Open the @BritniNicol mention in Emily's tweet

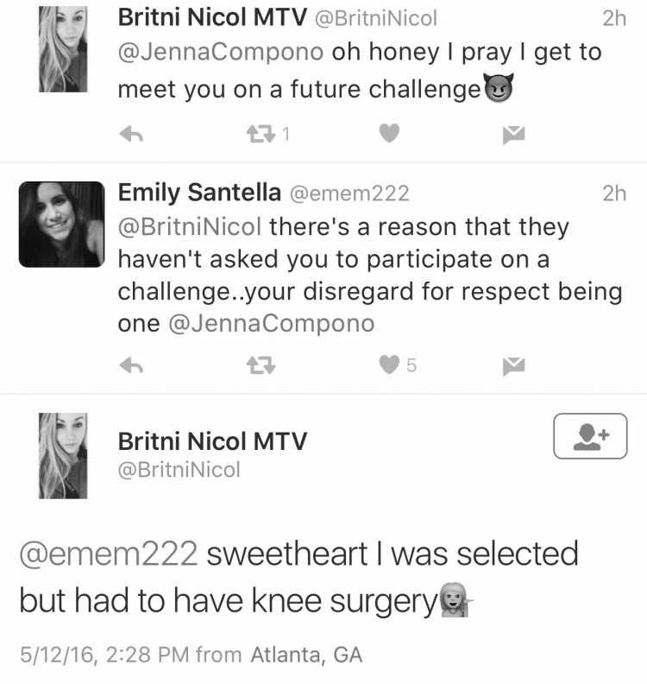190,227
